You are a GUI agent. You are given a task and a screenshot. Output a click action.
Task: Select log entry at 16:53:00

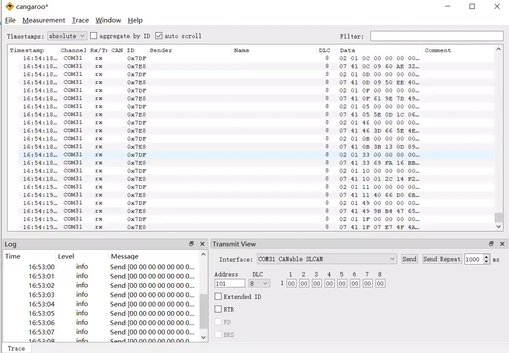[101, 267]
